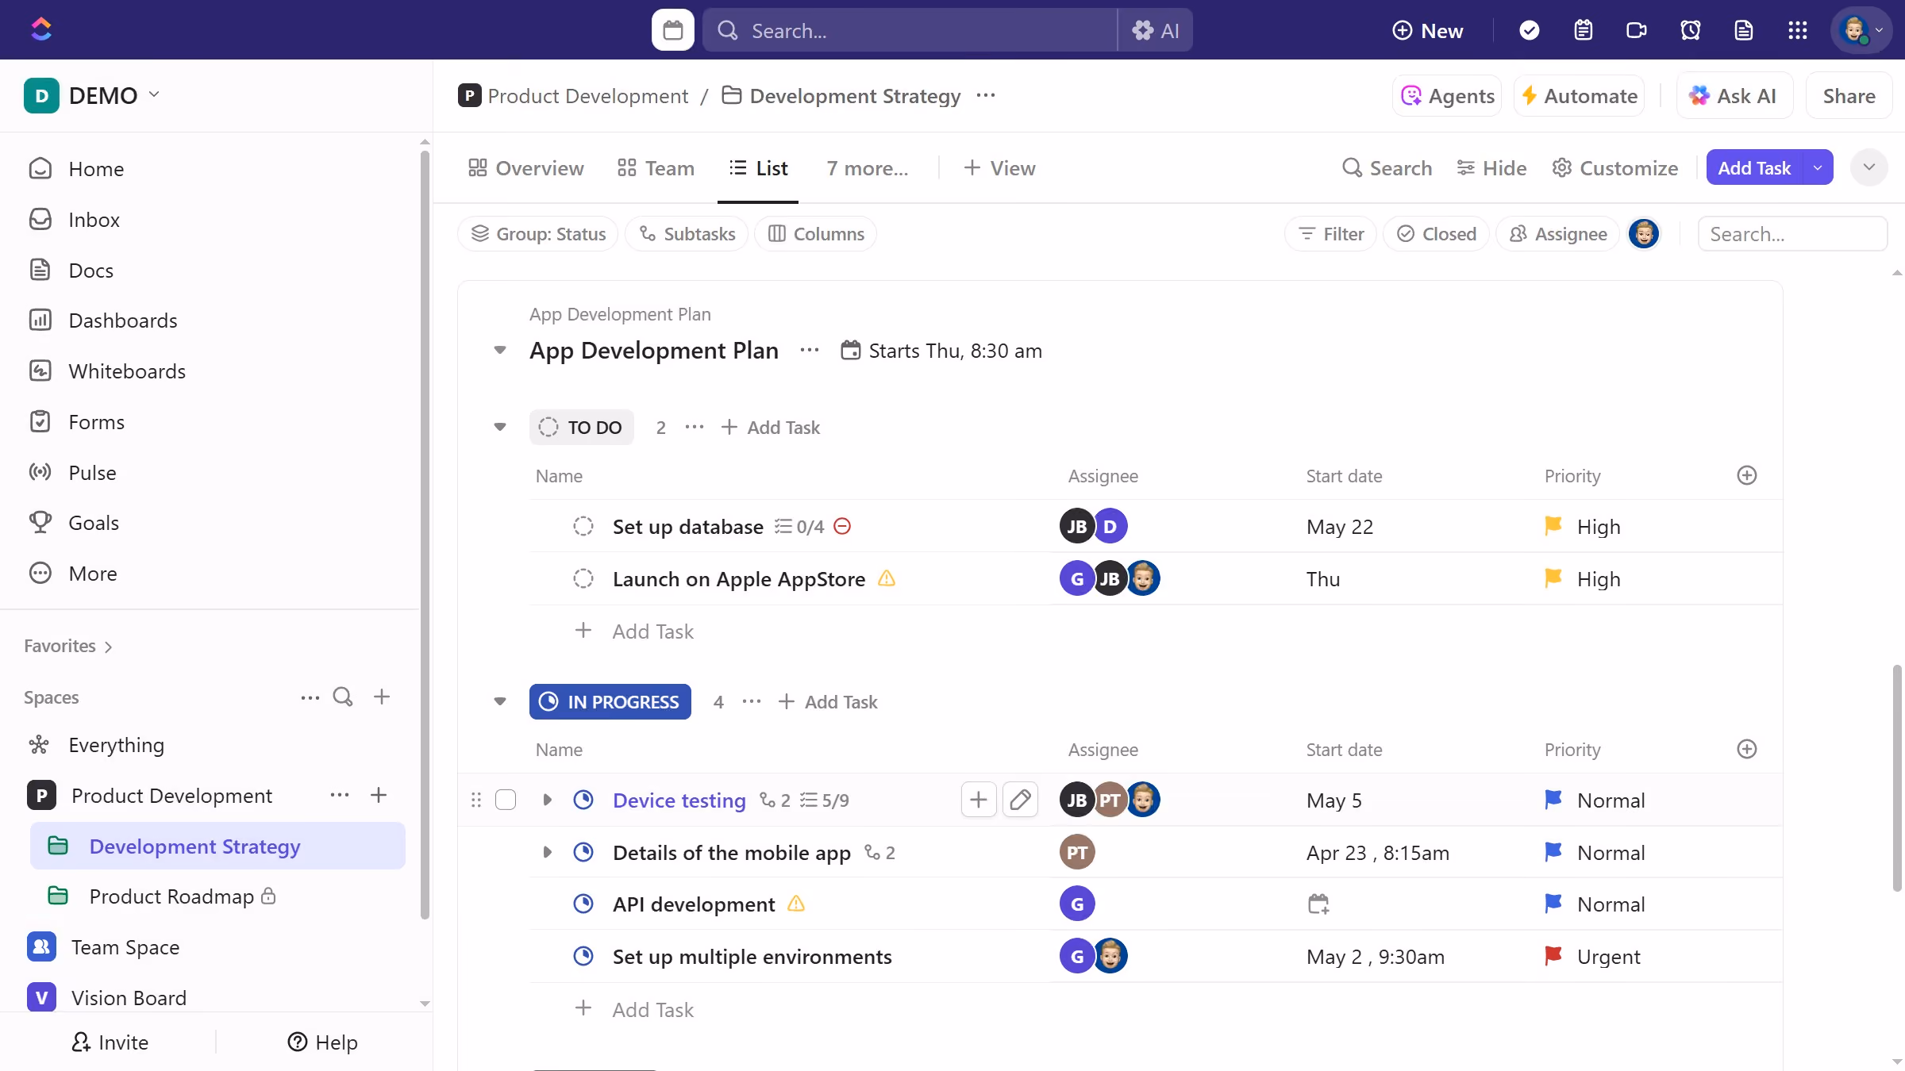The image size is (1905, 1071).
Task: Expand Device testing subtasks
Action: click(x=547, y=800)
